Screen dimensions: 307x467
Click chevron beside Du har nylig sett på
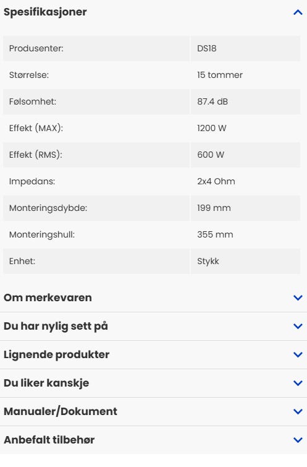(298, 326)
